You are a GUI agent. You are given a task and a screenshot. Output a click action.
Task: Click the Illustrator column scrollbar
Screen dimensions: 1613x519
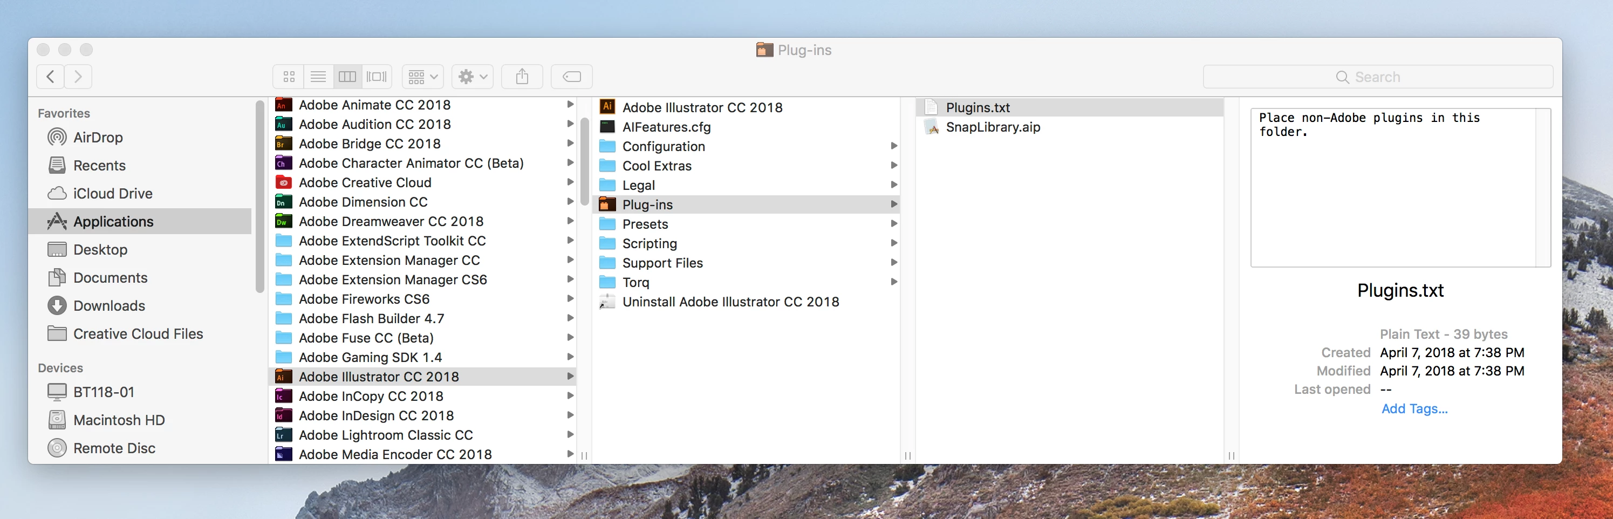coord(584,162)
